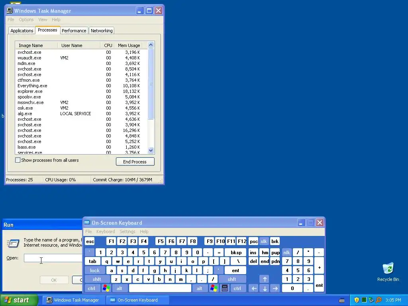Click the right Windows logo key on keyboard

[x=214, y=288]
